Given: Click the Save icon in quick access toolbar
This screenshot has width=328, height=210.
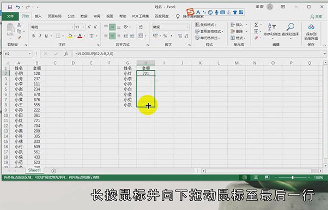Looking at the screenshot, I should point(10,7).
